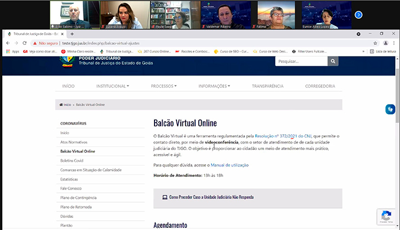
Task: Close the Tribunal de Justiça de Goiás tab
Action: pos(62,34)
